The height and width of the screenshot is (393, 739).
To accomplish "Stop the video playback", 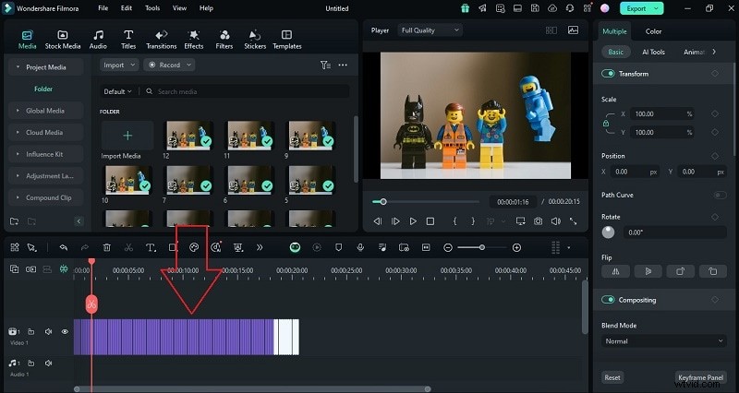I will (x=430, y=221).
